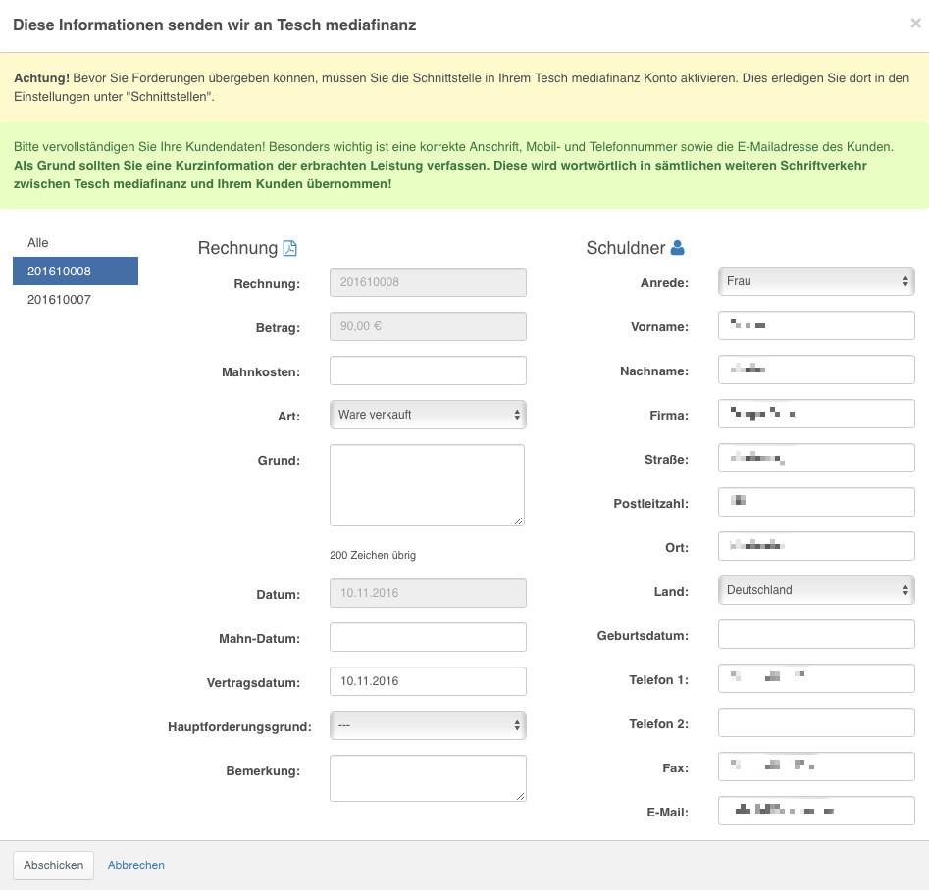Click the dialog title mentioning Tesch mediafinanz
The height and width of the screenshot is (890, 929).
(x=215, y=25)
